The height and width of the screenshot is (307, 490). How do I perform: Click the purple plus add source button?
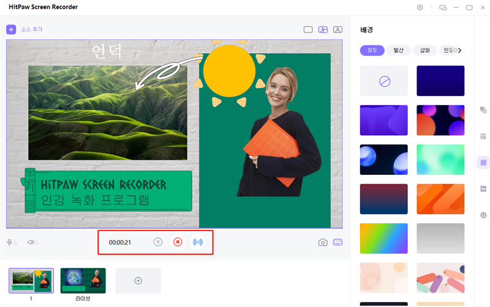click(11, 29)
